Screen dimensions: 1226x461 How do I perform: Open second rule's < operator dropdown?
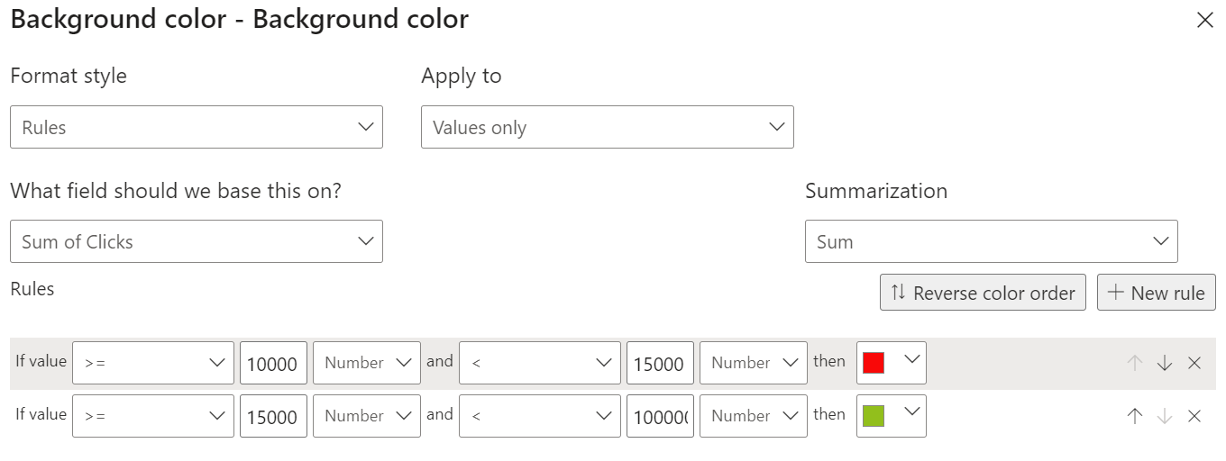click(x=540, y=415)
